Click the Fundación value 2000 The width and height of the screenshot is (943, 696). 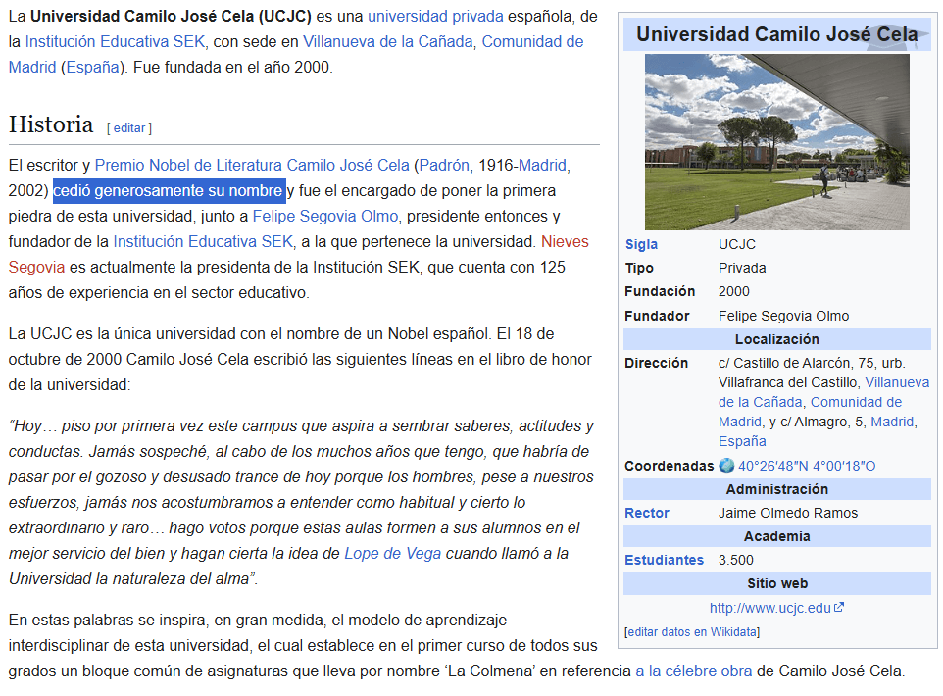point(733,291)
